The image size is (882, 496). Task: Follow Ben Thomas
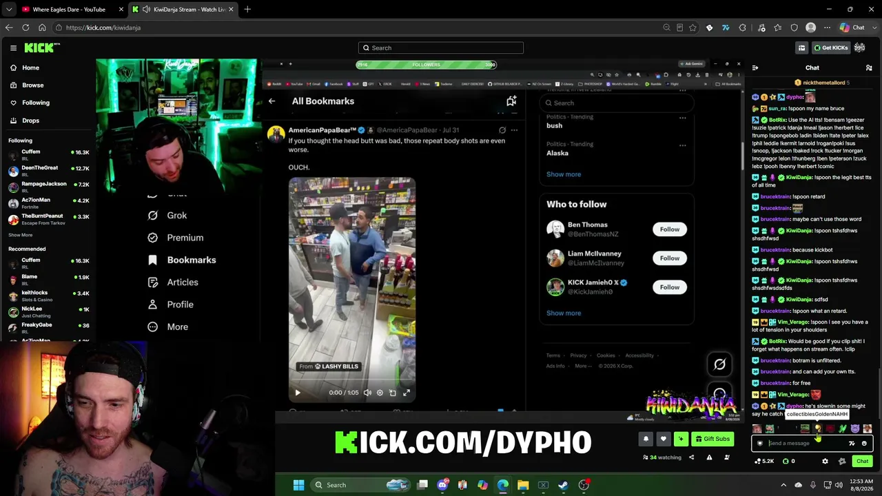(669, 229)
